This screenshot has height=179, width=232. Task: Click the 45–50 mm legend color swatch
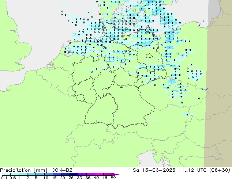[x=108, y=174]
